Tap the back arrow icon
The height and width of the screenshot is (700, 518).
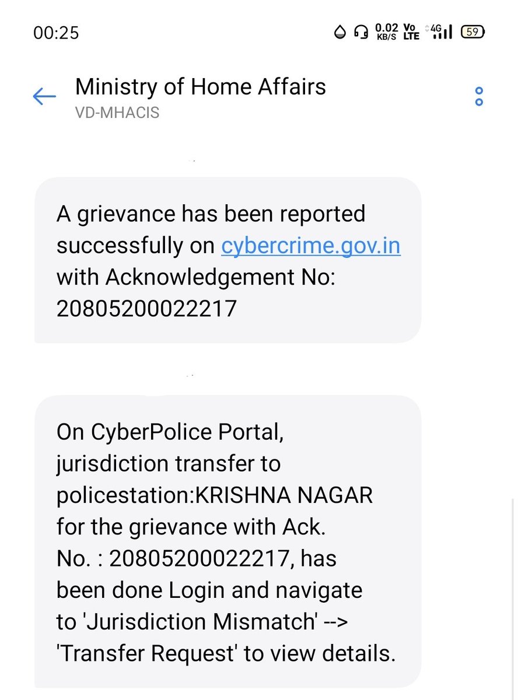click(44, 96)
